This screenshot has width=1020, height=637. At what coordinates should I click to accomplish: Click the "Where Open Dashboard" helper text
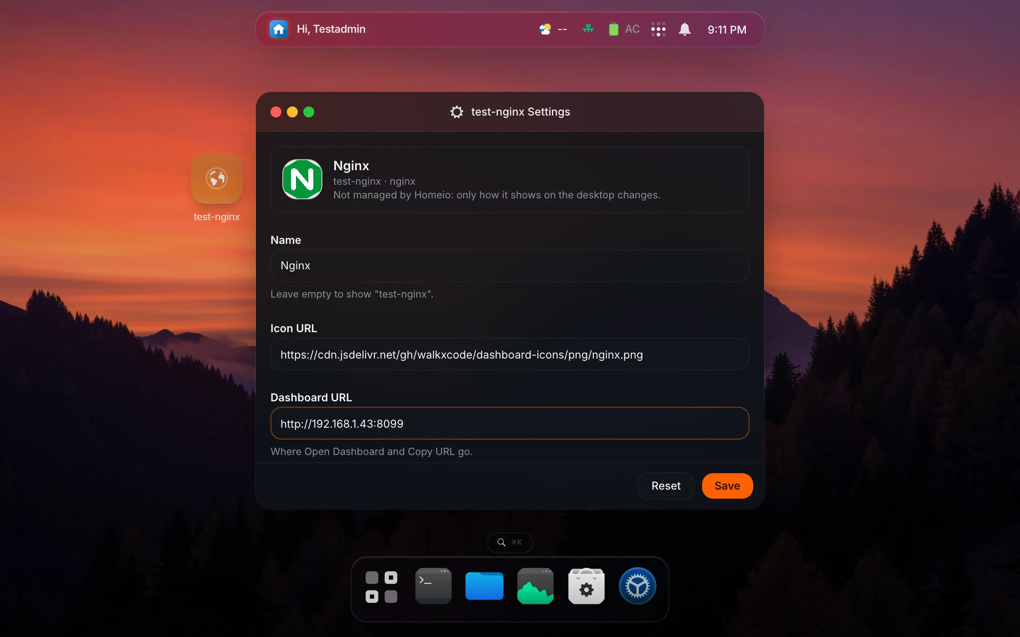(x=372, y=451)
